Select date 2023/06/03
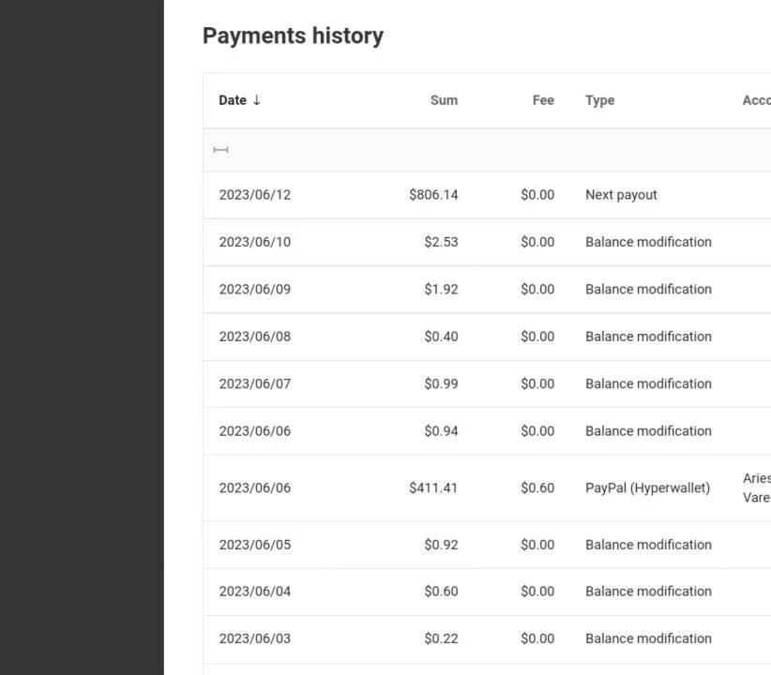Viewport: 771px width, 675px height. click(255, 638)
